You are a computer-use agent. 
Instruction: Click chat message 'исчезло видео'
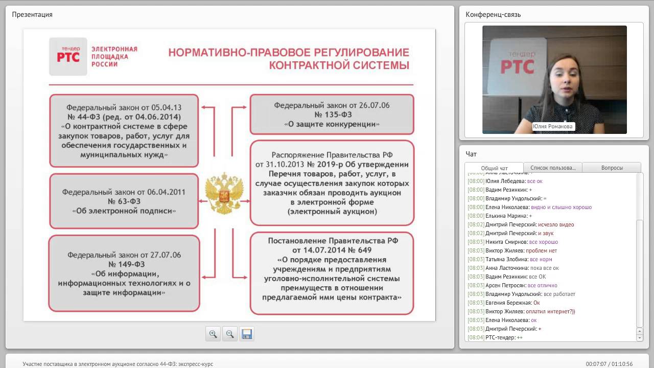[556, 224]
